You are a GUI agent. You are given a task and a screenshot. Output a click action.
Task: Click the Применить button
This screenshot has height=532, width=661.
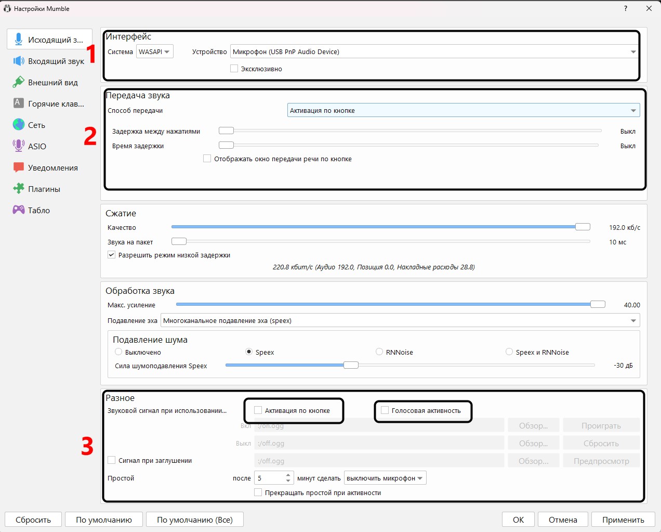tap(623, 520)
